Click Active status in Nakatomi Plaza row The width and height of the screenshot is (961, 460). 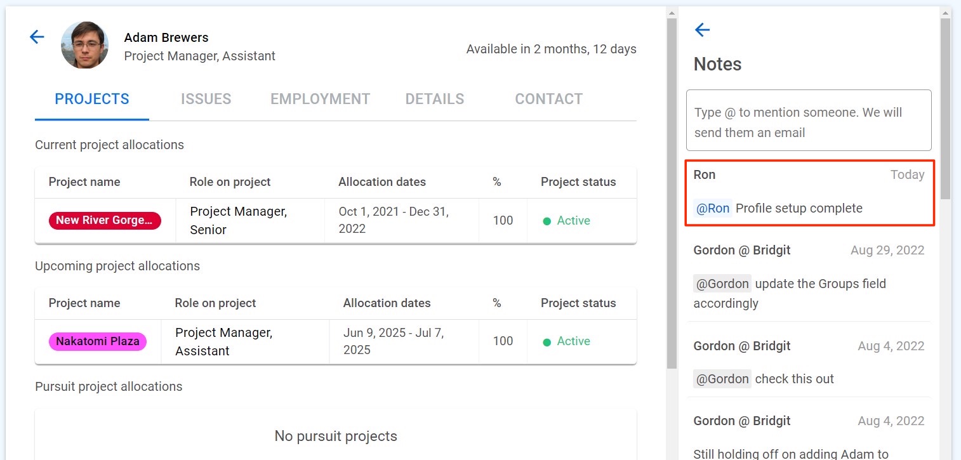(567, 341)
